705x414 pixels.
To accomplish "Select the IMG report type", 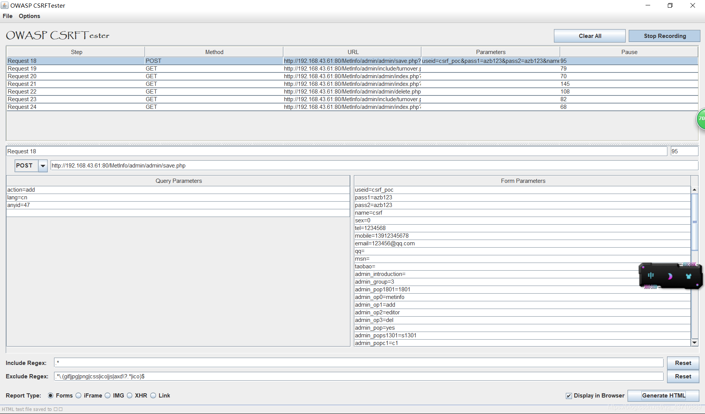I will [114, 396].
